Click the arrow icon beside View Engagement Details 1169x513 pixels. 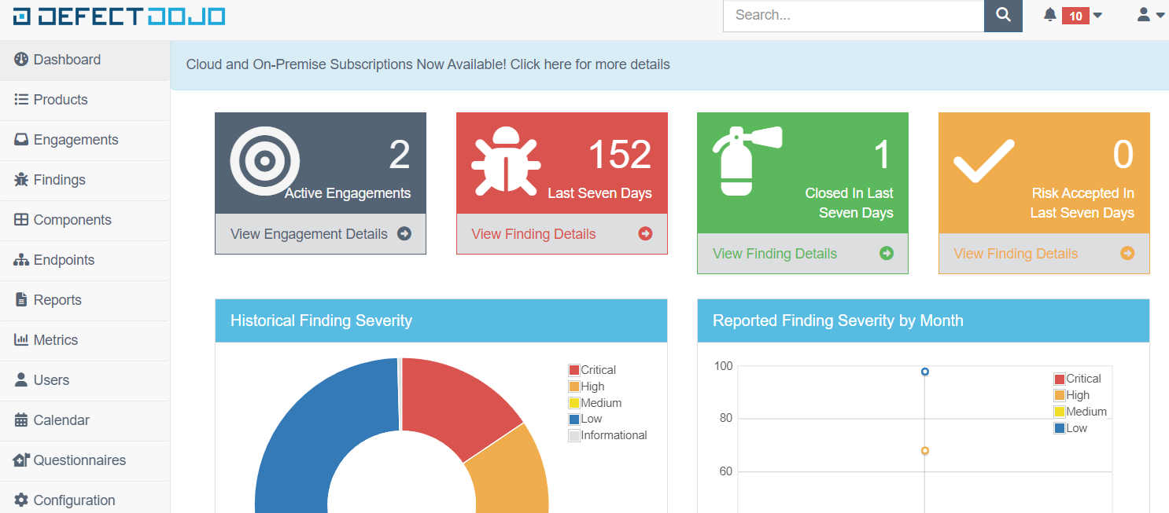[x=404, y=233]
